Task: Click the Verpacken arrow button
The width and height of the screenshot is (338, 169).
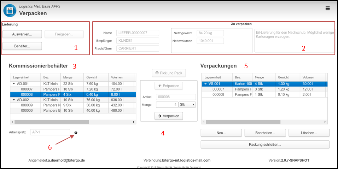Action: point(169,116)
